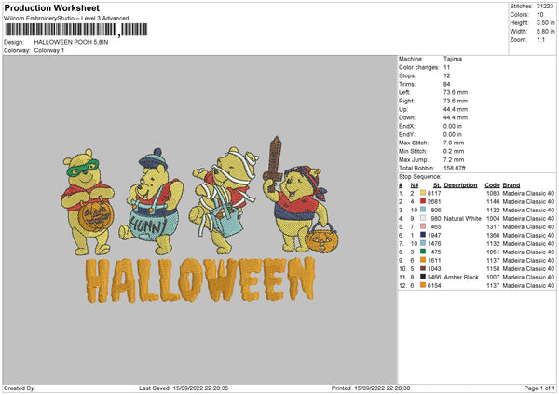The height and width of the screenshot is (395, 559).
Task: Click the Natural White thread swatch
Action: coord(424,218)
